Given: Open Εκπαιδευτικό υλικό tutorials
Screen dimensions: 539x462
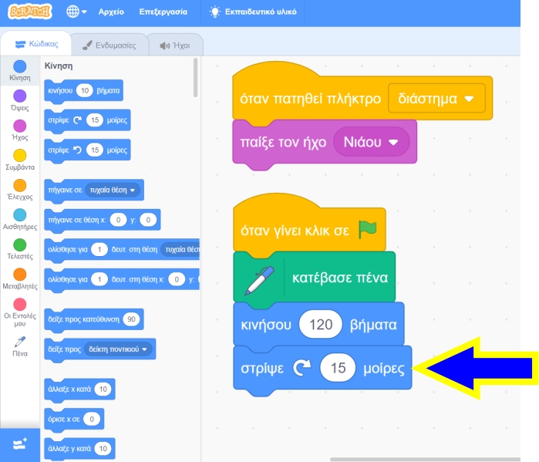Looking at the screenshot, I should (x=252, y=12).
